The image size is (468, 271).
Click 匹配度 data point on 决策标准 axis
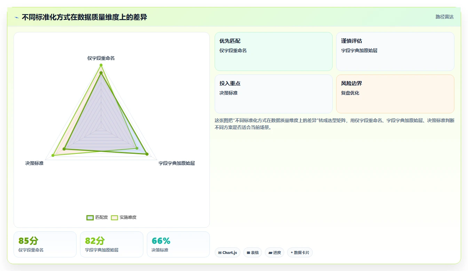(64, 149)
